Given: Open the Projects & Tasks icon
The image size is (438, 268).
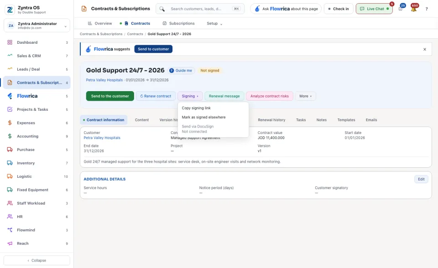Looking at the screenshot, I should pyautogui.click(x=10, y=109).
